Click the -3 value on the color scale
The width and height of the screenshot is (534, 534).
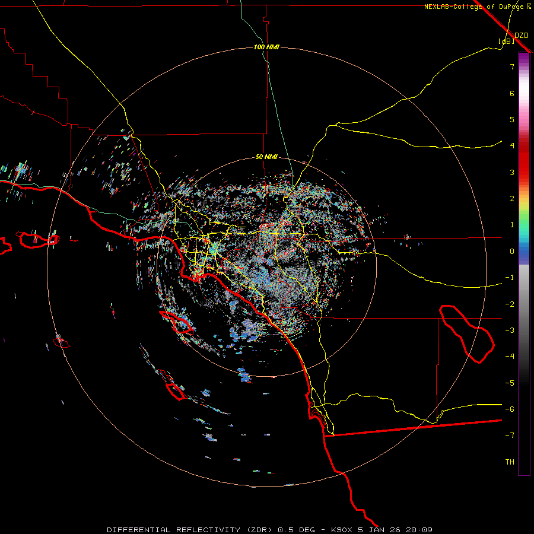[x=510, y=330]
